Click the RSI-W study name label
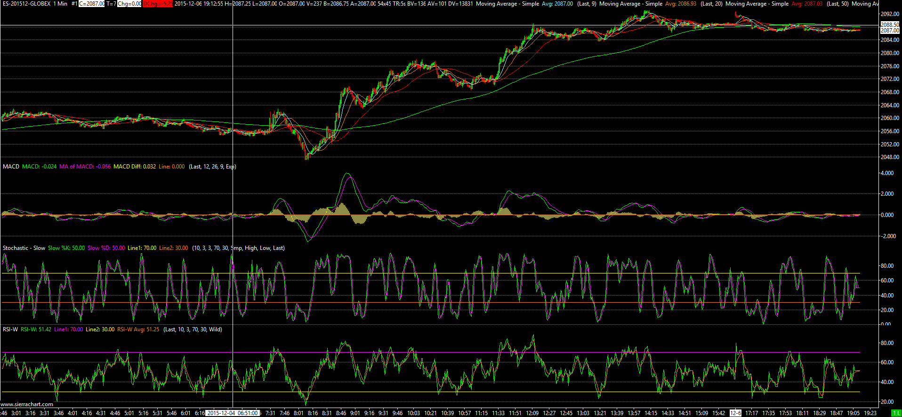Viewport: 902px width, 417px height. point(10,329)
